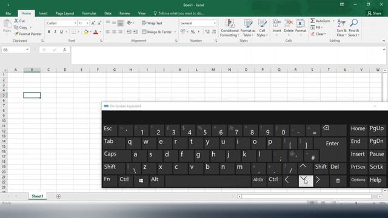Click Options key on On-Screen Keyboard
Viewport: 388px width, 218px height.
point(358,181)
